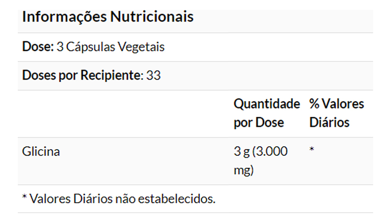Click the Informações Nutricionais heading

pyautogui.click(x=108, y=17)
